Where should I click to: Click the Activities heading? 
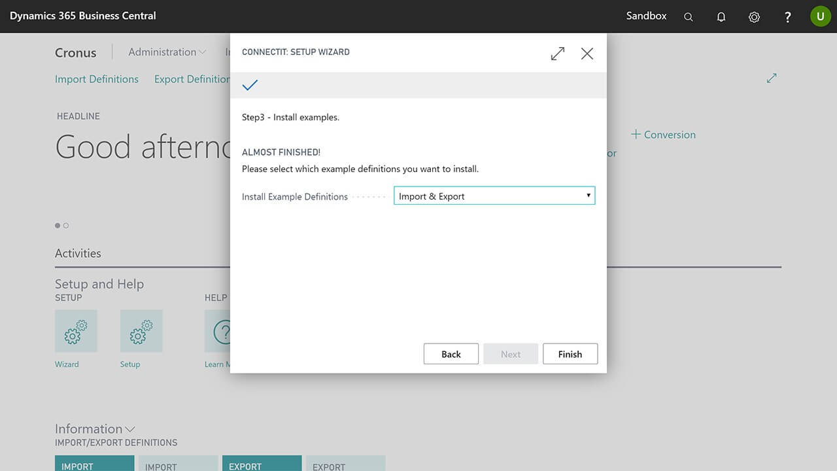point(78,253)
